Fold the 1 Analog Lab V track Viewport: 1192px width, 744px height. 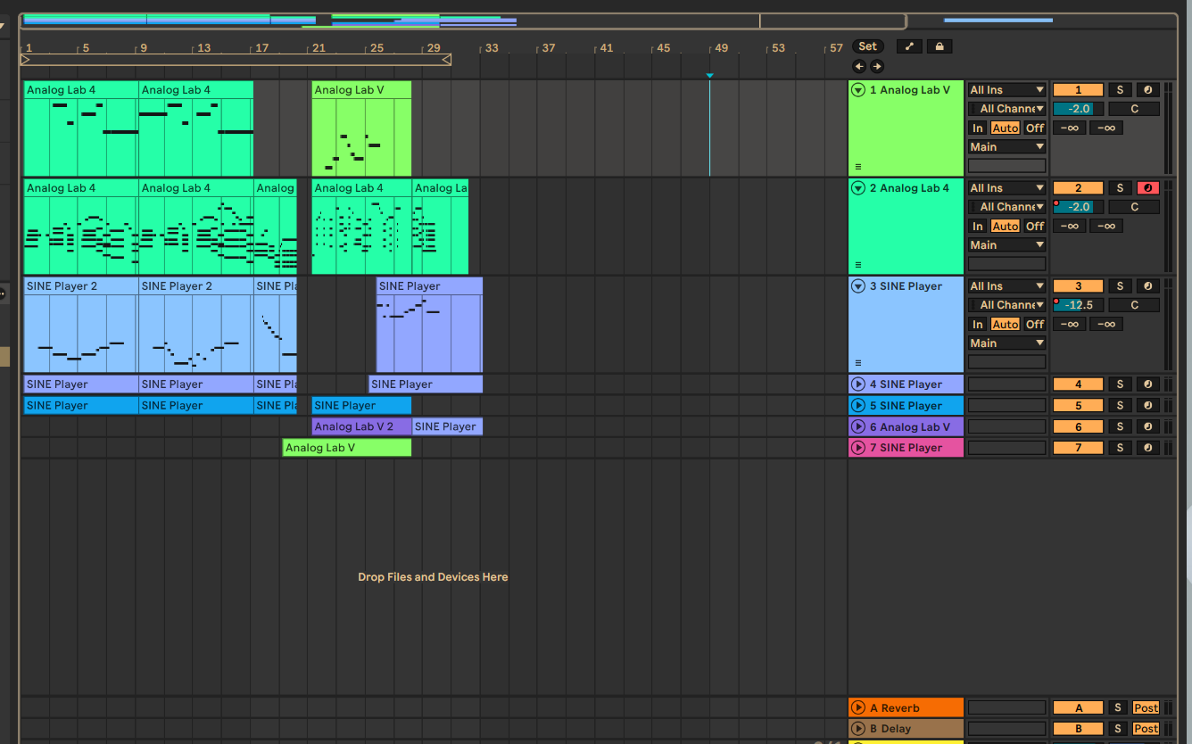[858, 90]
